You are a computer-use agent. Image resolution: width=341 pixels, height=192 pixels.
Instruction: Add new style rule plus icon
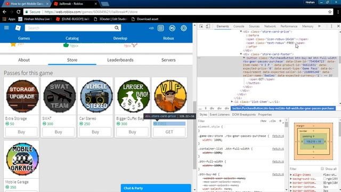tap(280, 121)
